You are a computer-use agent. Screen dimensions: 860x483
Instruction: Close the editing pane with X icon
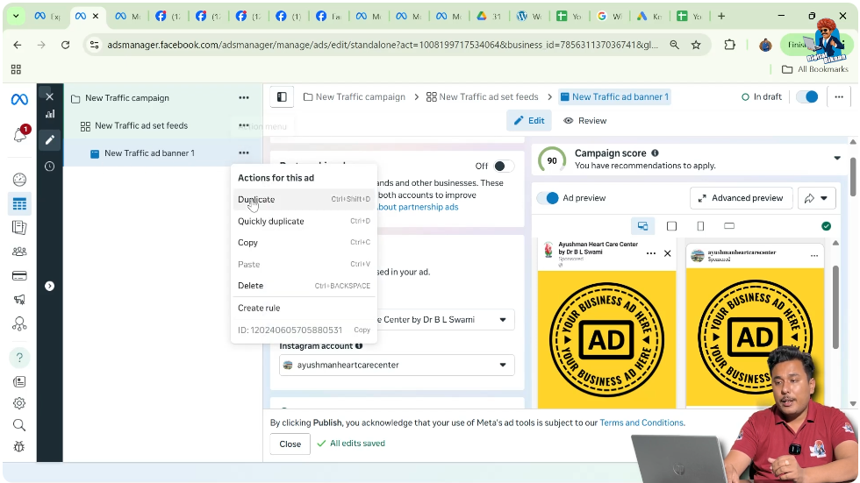click(x=49, y=97)
